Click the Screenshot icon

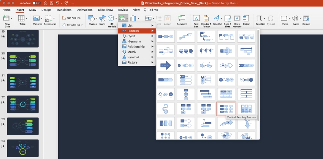(49, 18)
